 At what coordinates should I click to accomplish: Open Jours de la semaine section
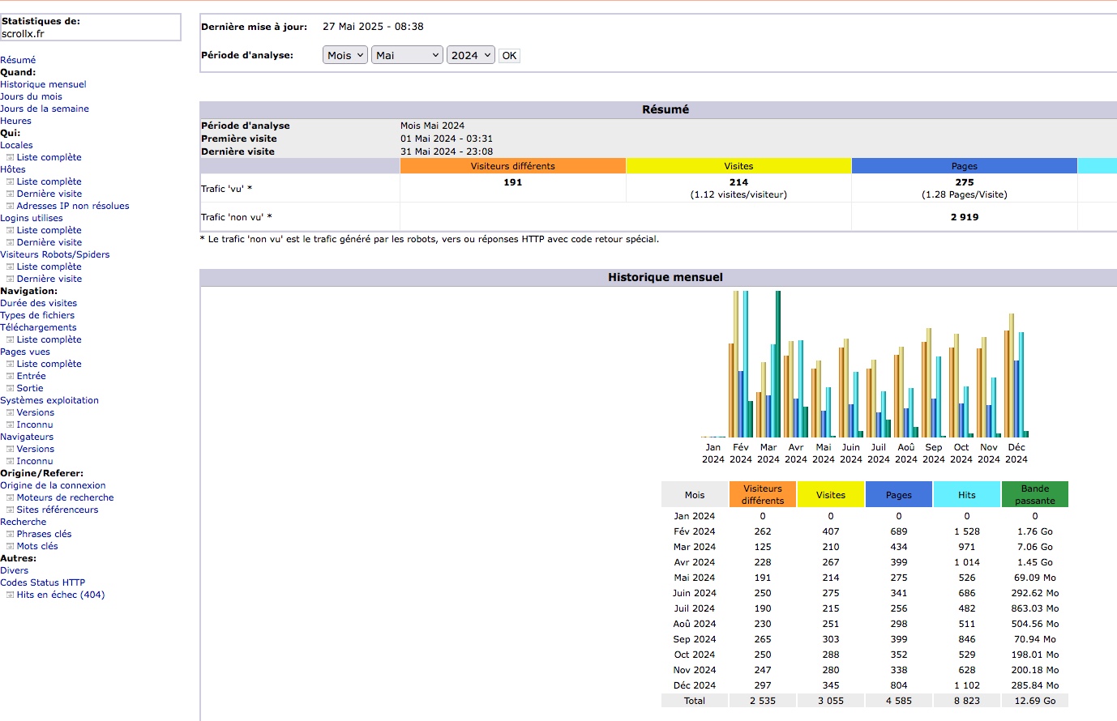tap(45, 109)
